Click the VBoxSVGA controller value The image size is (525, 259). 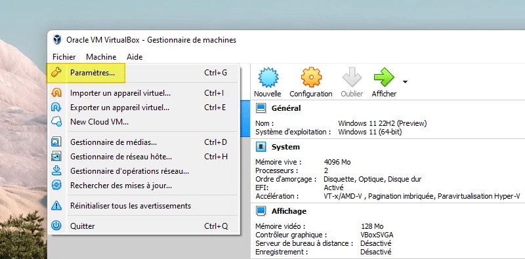point(377,235)
